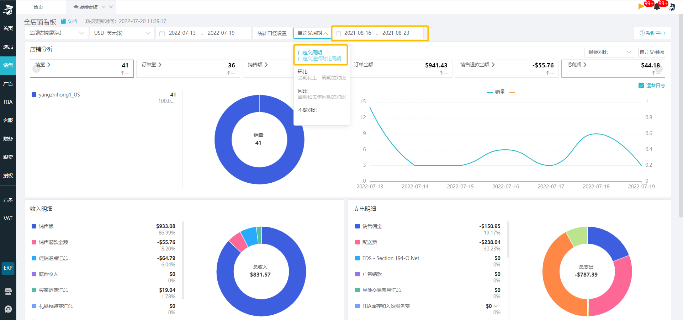Collapse the 自定义周期 comparison dropdown
Viewport: 683px width, 320px height.
(312, 33)
